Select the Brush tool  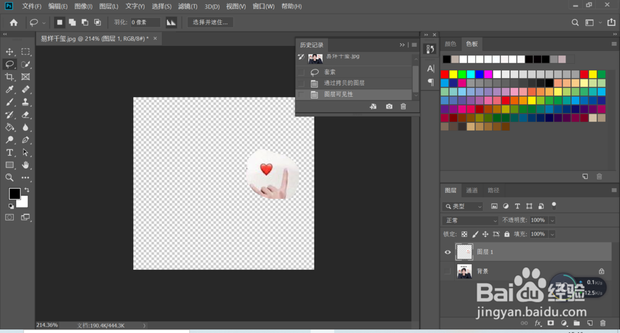pos(9,102)
